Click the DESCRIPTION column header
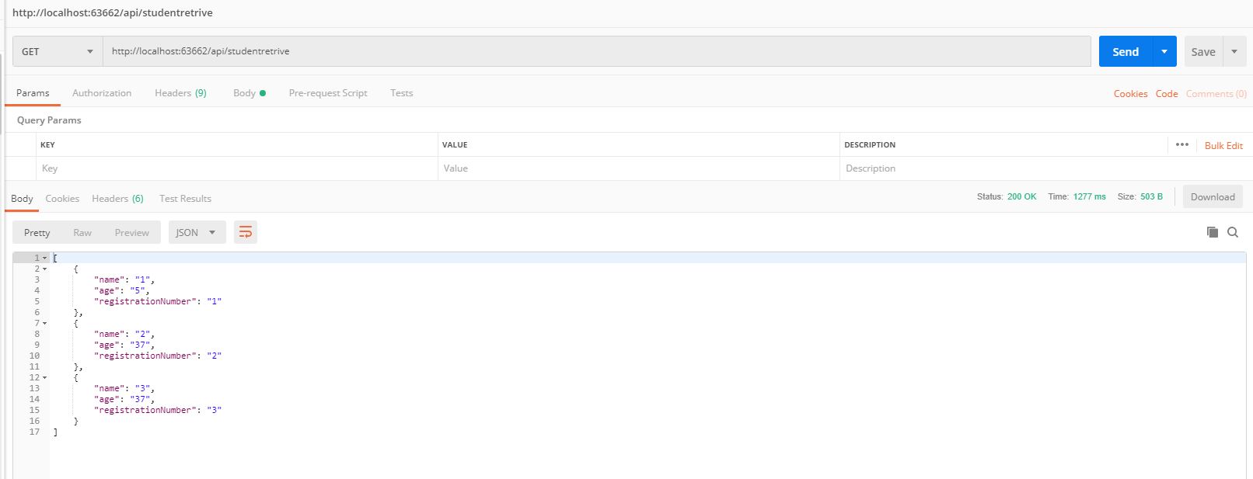The width and height of the screenshot is (1253, 479). (x=870, y=144)
